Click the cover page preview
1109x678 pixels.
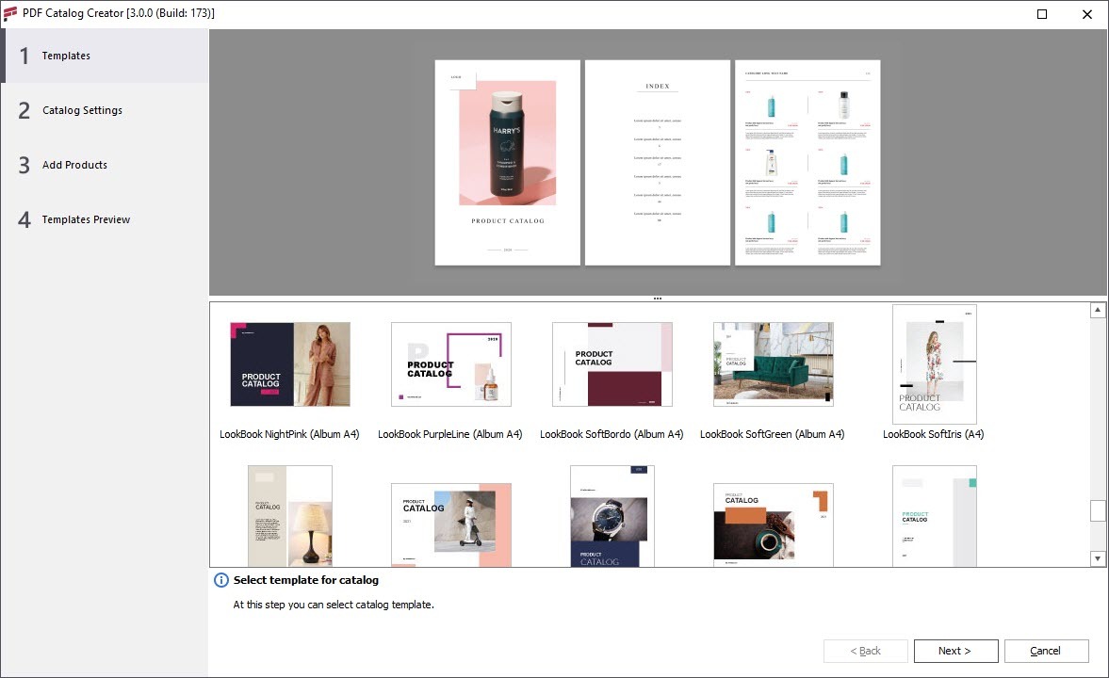(508, 163)
